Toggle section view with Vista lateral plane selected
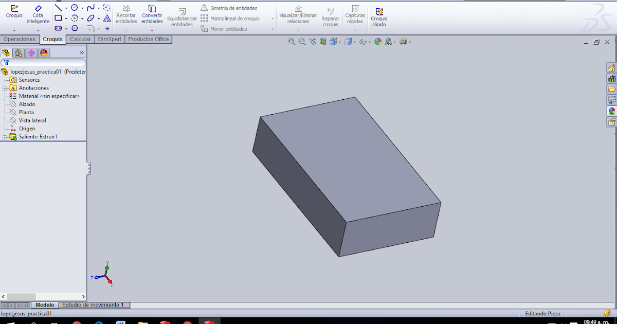 (x=322, y=42)
